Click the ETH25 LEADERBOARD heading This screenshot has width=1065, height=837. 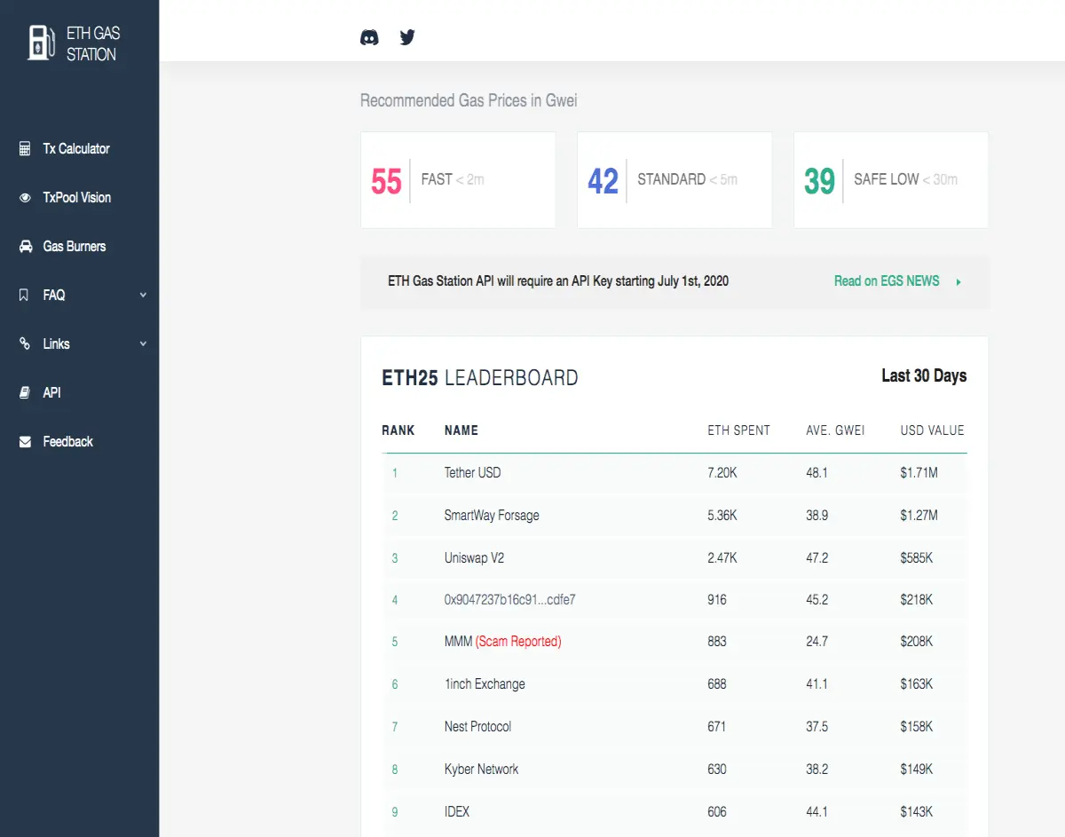click(x=480, y=378)
